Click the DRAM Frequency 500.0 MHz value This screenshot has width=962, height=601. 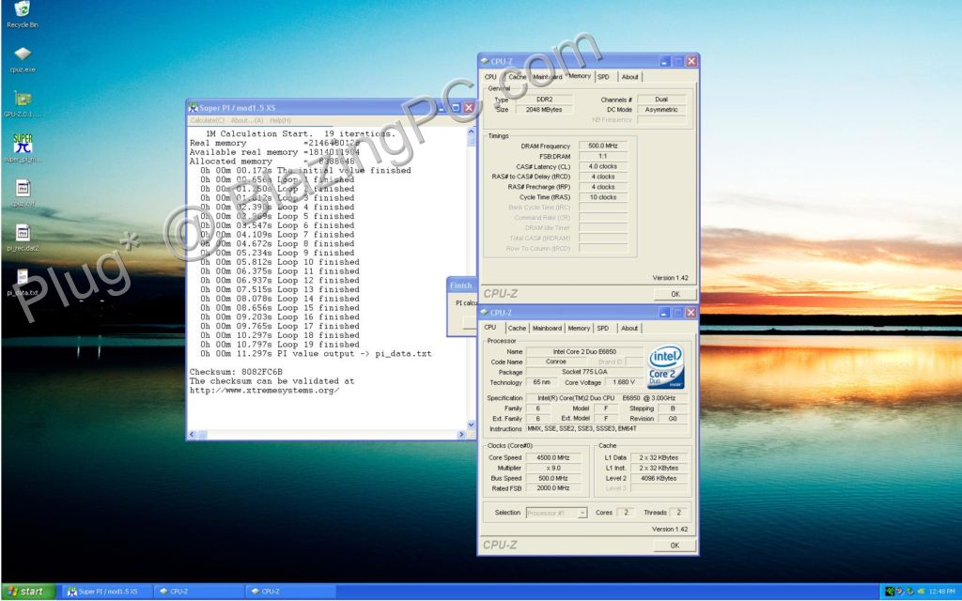point(603,146)
